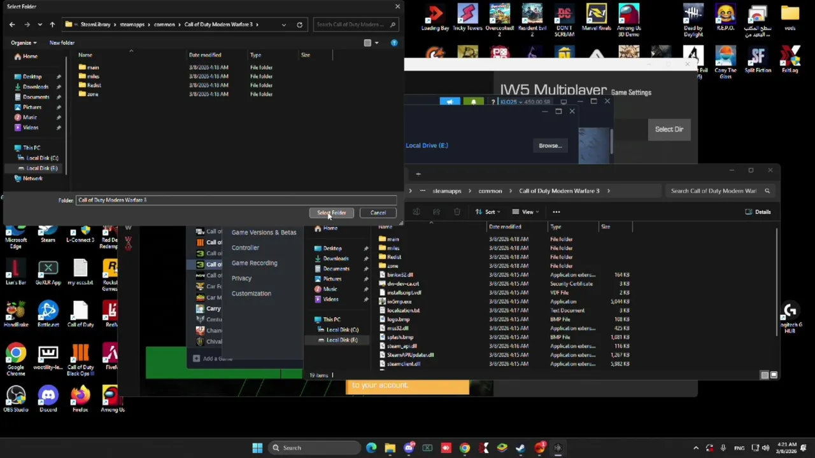Select the splash.bmp file in File Explorer
Image resolution: width=815 pixels, height=458 pixels.
tap(400, 337)
